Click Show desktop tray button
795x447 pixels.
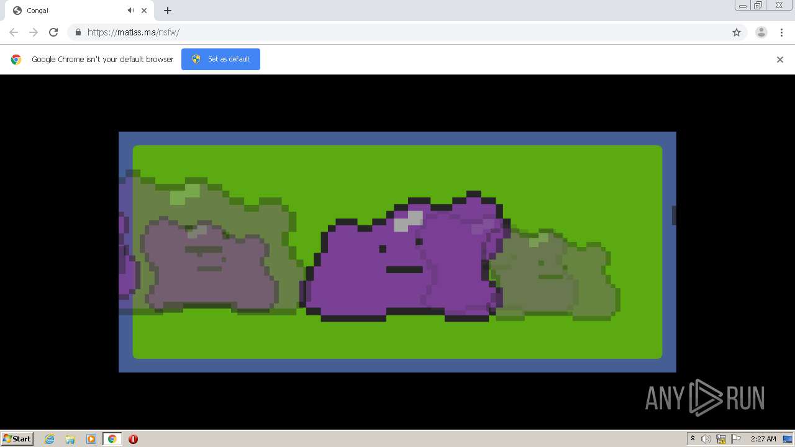tap(788, 439)
